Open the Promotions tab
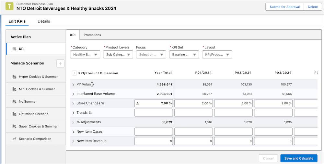 point(92,35)
